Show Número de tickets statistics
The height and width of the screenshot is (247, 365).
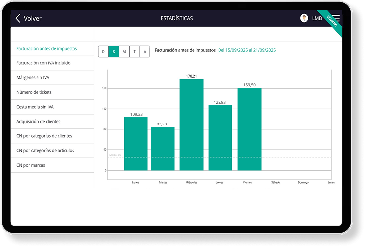click(34, 92)
